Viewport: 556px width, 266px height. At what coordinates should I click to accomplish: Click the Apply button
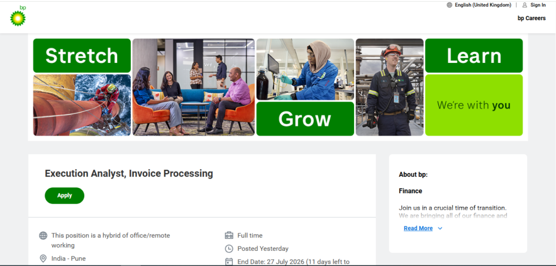(x=65, y=195)
